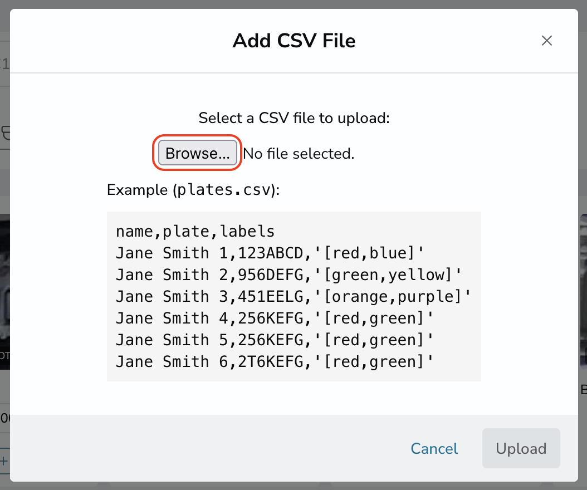Click the Jane Smith 2 example row
587x490 pixels.
pyautogui.click(x=288, y=275)
